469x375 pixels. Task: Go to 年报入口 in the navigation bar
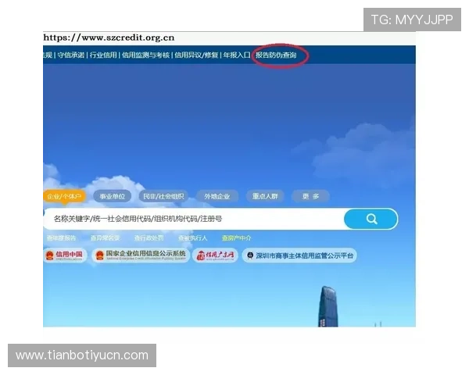coord(237,55)
